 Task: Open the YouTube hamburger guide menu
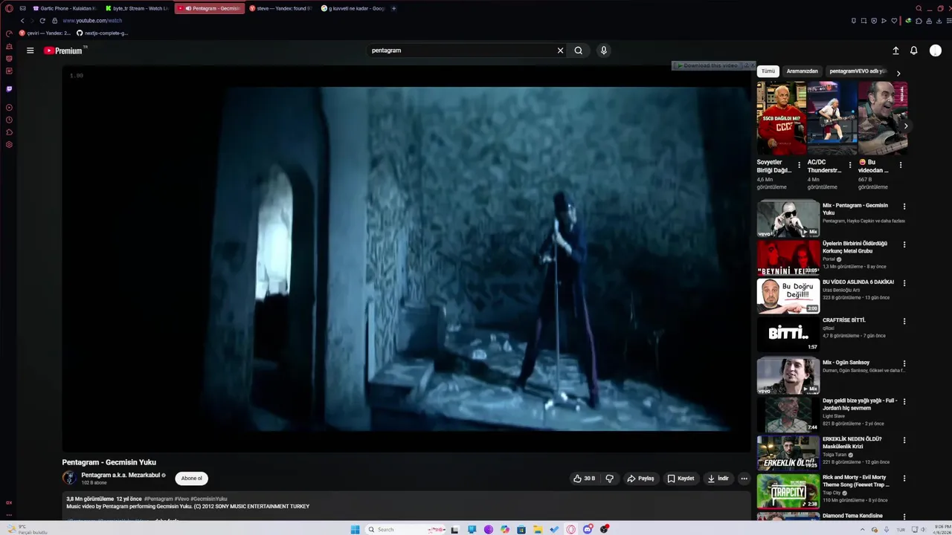30,51
